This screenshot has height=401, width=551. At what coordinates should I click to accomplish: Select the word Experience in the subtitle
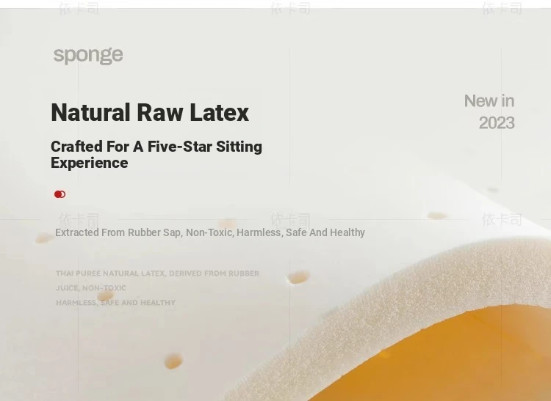(x=89, y=163)
